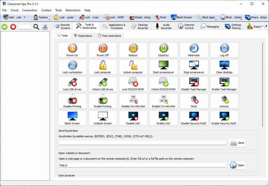Click the Keystrokes input field
Image resolution: width=269 pixels, height=186 pixels.
tap(142, 143)
